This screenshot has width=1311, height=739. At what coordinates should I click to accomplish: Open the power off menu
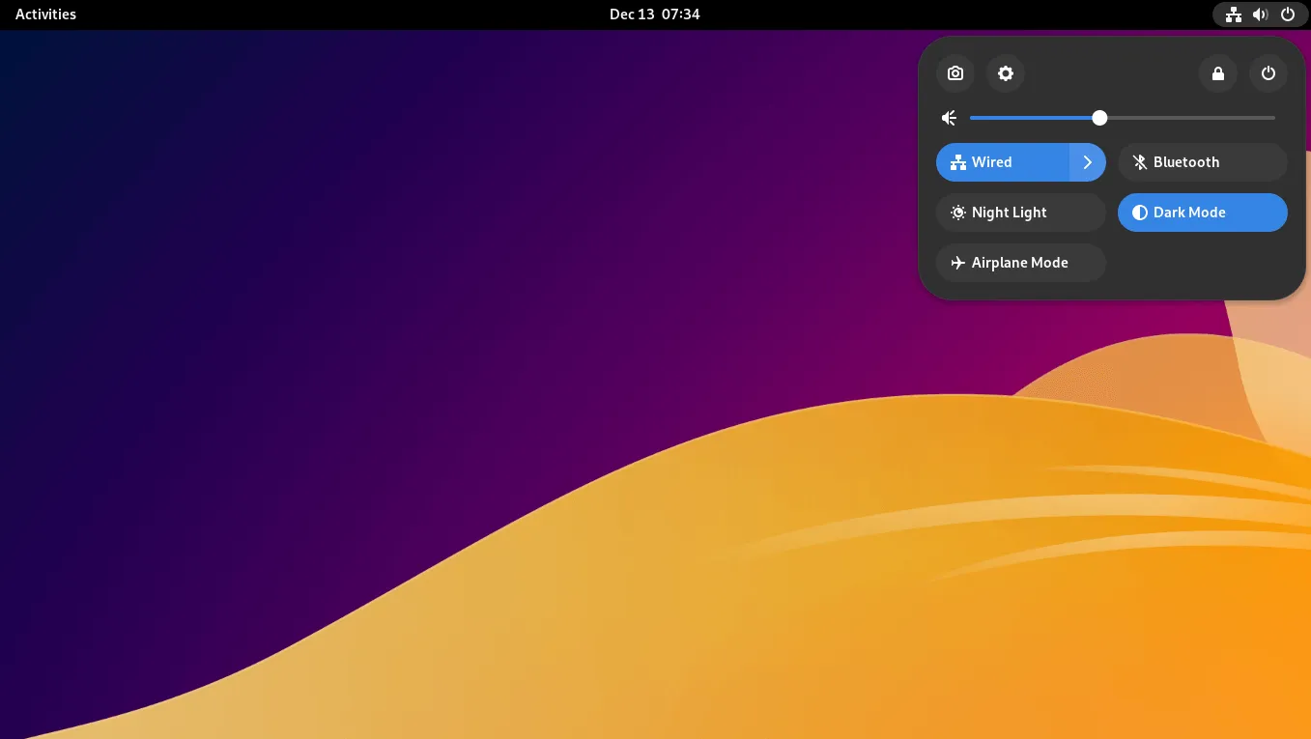coord(1268,73)
